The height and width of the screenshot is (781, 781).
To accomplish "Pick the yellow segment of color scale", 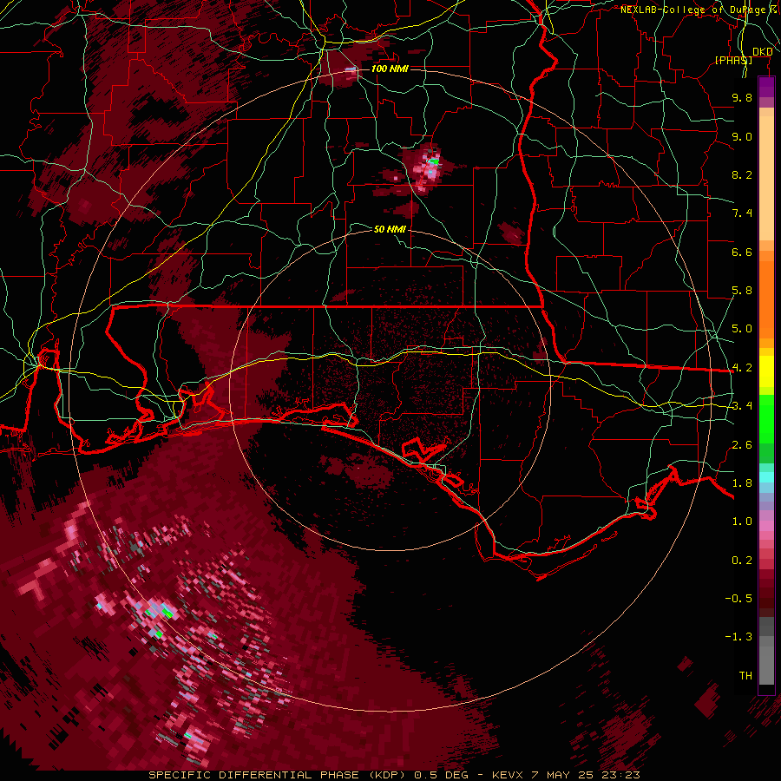I will 766,371.
